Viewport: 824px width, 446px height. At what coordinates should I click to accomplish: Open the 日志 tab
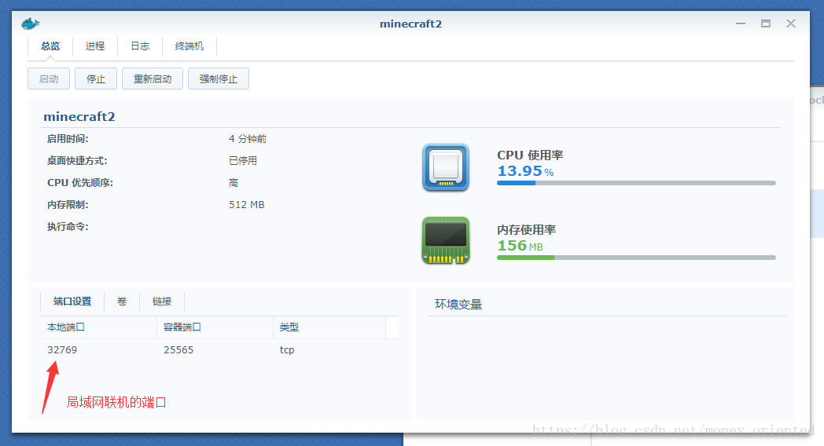tap(140, 46)
